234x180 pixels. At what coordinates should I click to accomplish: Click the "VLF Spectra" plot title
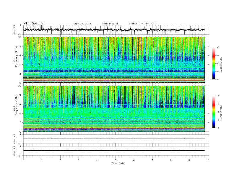[33, 23]
